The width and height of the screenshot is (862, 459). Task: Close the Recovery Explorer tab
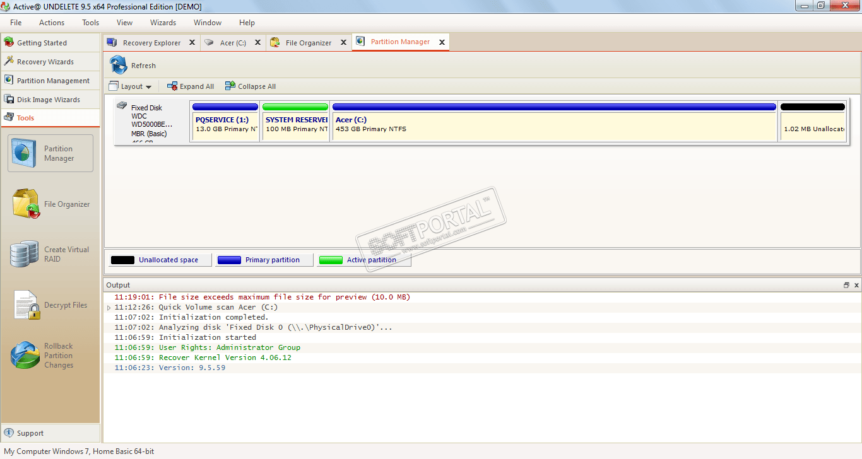pyautogui.click(x=192, y=42)
